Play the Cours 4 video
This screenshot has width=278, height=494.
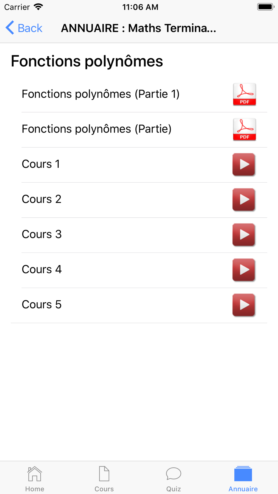(244, 270)
